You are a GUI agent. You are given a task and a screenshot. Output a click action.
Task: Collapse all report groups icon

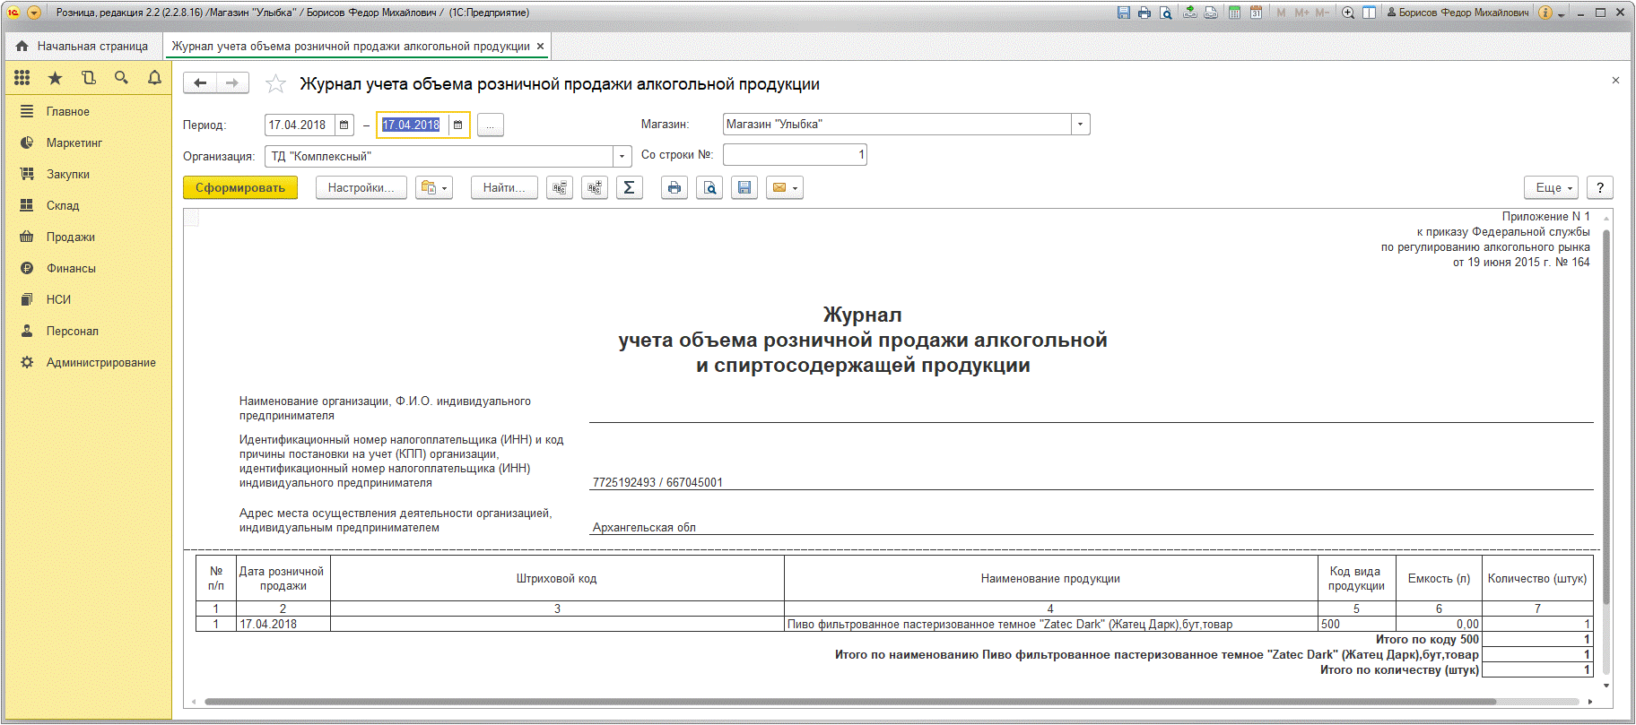pos(560,188)
